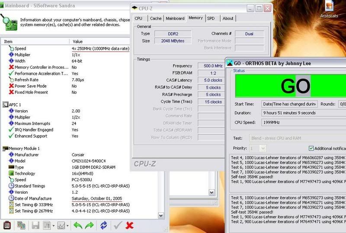This screenshot has height=233, width=346.
Task: Click the ORTHOS title bar icon
Action: click(x=230, y=63)
